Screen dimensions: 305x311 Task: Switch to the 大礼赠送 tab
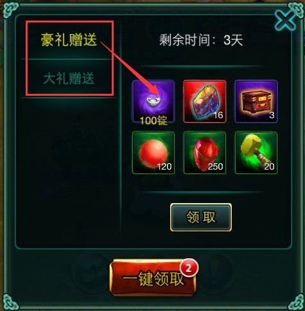(69, 78)
